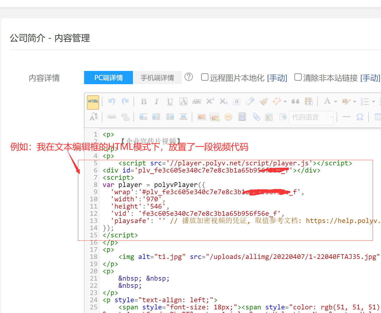Click the paste as plain text icon
The image size is (381, 313).
click(309, 101)
